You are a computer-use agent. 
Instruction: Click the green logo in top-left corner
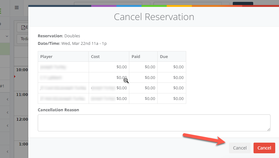(x=1, y=11)
